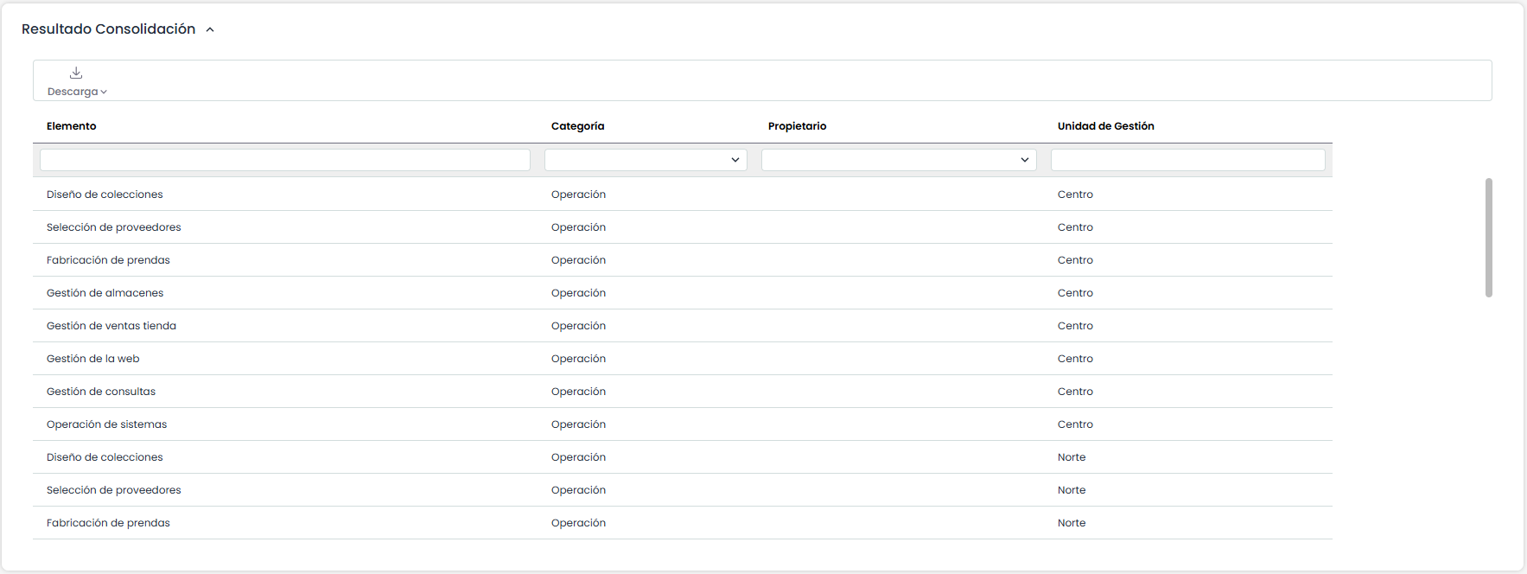Click the Propietario column header

pos(797,126)
